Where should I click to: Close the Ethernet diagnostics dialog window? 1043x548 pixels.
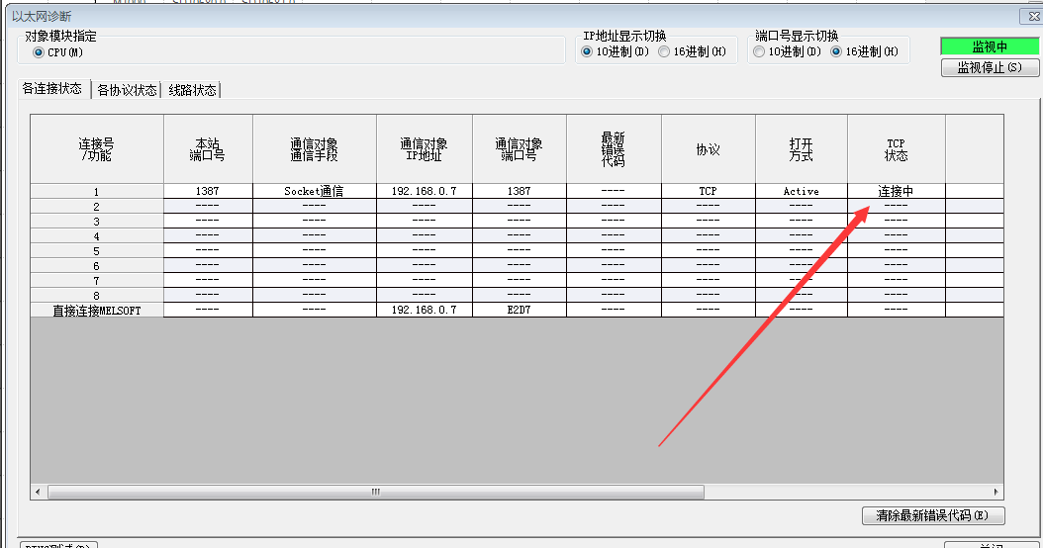point(1034,17)
